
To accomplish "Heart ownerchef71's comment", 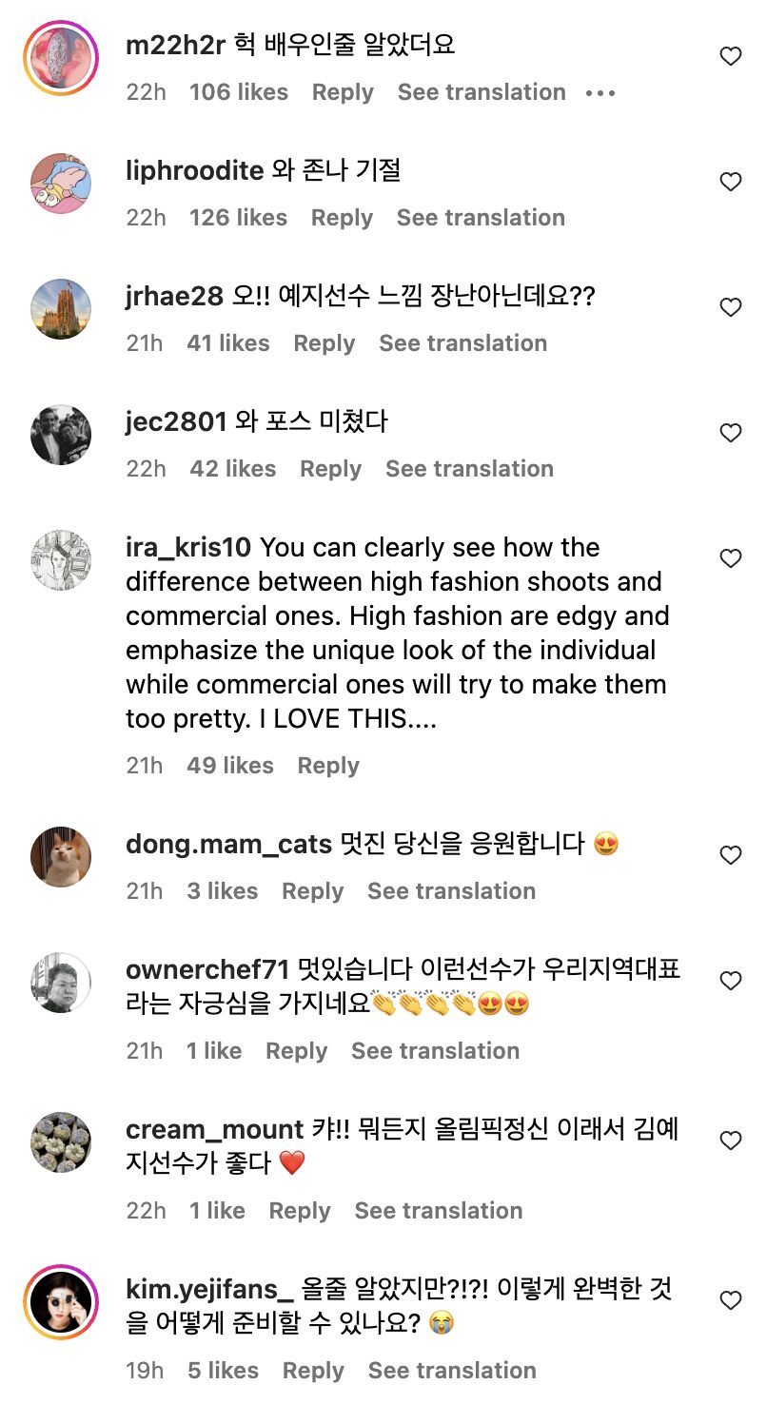I will click(x=730, y=981).
